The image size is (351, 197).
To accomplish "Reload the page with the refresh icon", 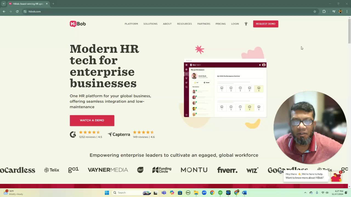I will click(x=17, y=11).
